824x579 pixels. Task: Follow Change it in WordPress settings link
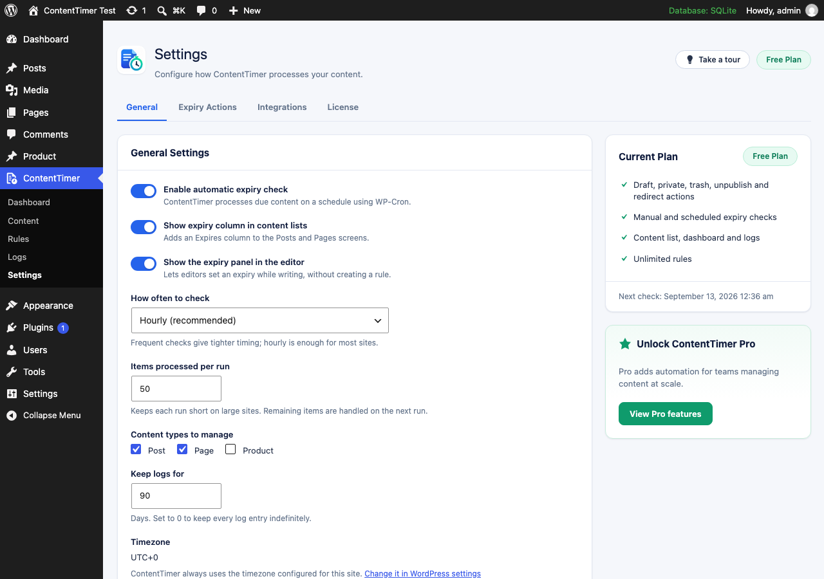[x=422, y=573]
